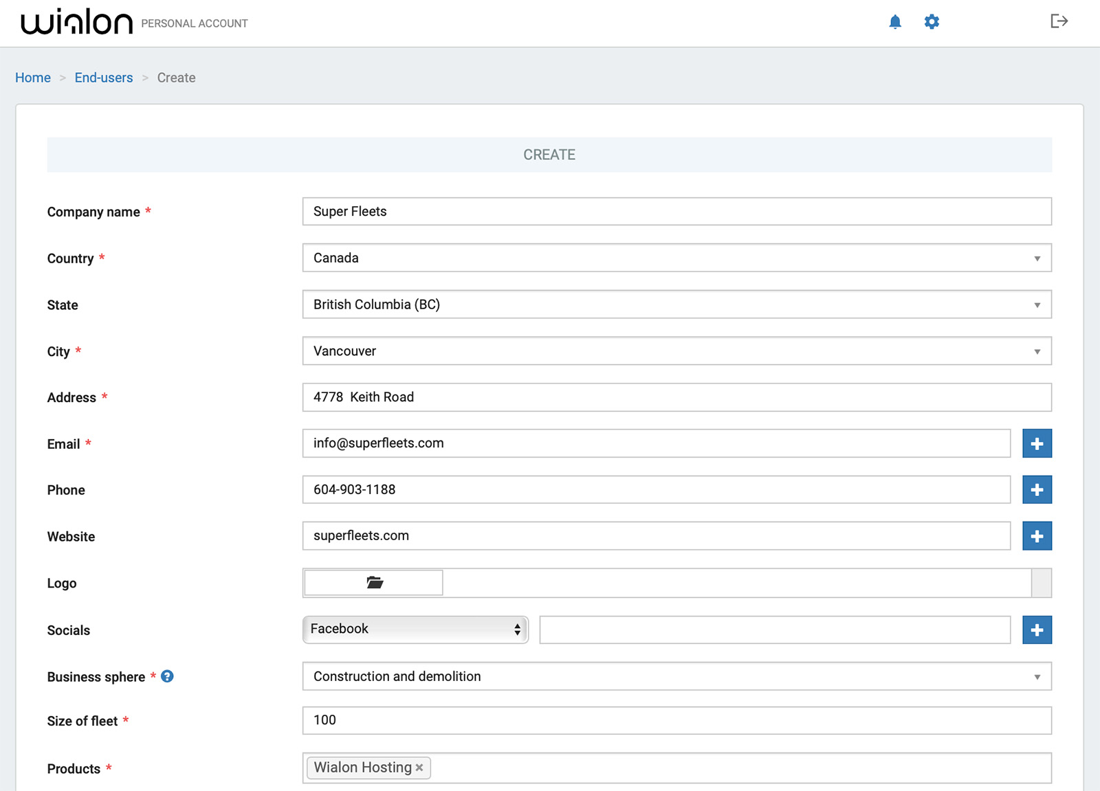Add another email address field
The height and width of the screenshot is (791, 1100).
(1037, 443)
